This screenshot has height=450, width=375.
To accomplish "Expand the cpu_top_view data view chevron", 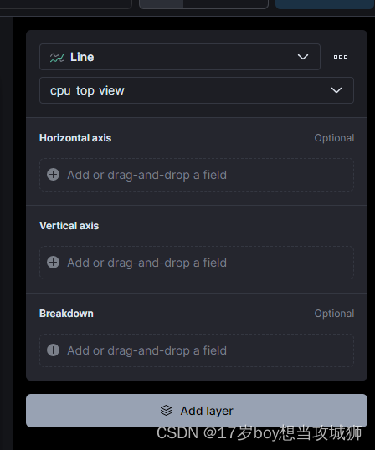I will click(336, 90).
